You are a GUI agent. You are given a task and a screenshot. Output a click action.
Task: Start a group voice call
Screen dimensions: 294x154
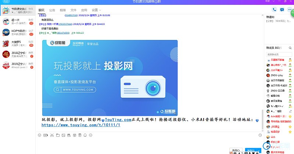click(x=274, y=10)
